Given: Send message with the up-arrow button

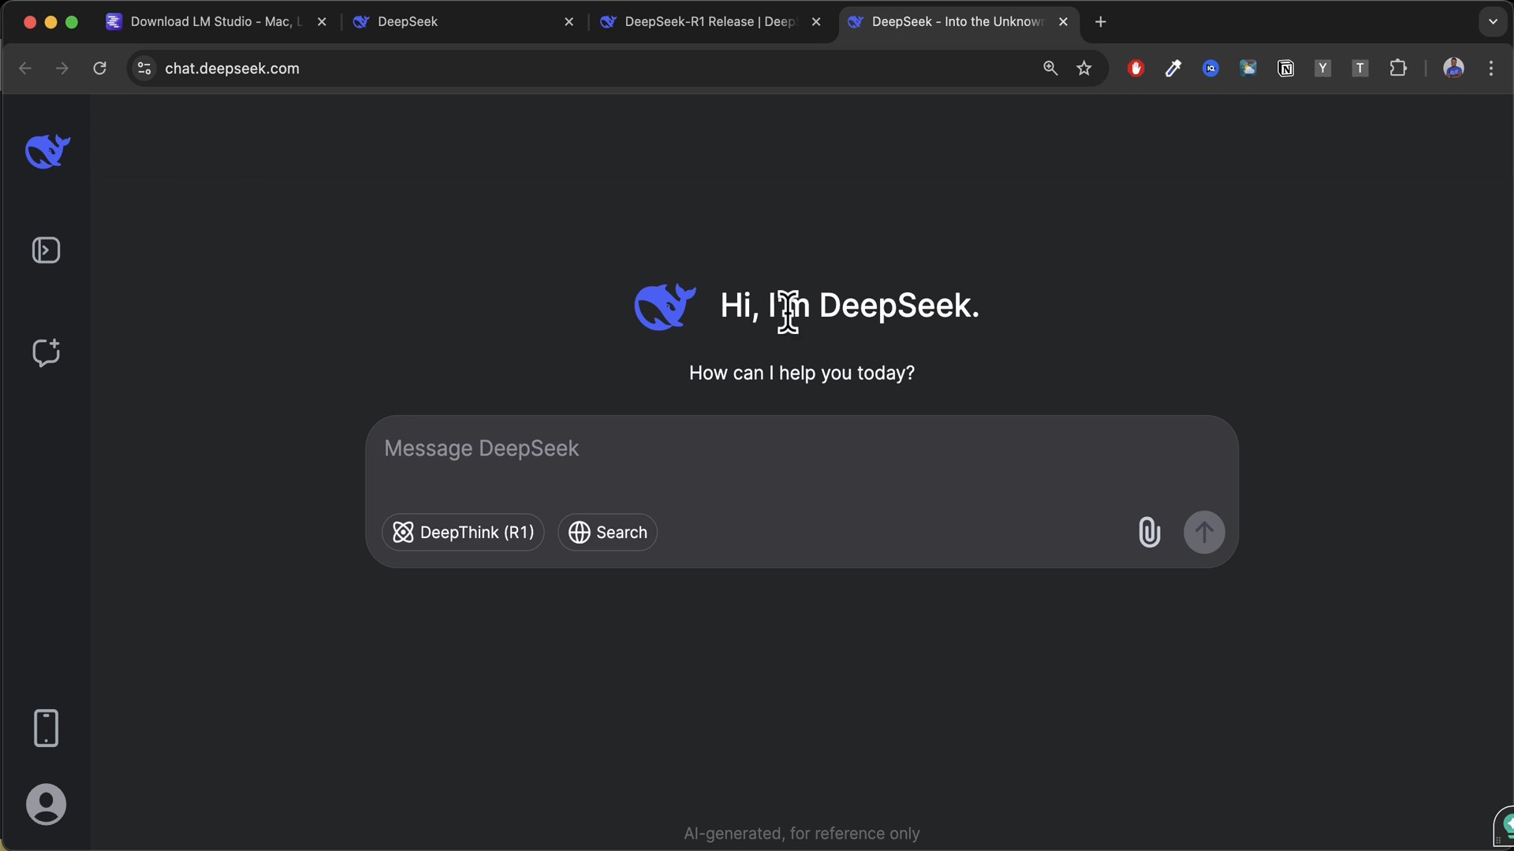Looking at the screenshot, I should pos(1204,533).
